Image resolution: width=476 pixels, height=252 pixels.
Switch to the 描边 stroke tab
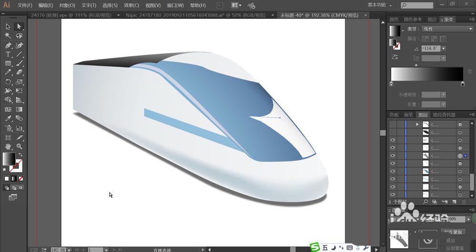click(x=432, y=20)
